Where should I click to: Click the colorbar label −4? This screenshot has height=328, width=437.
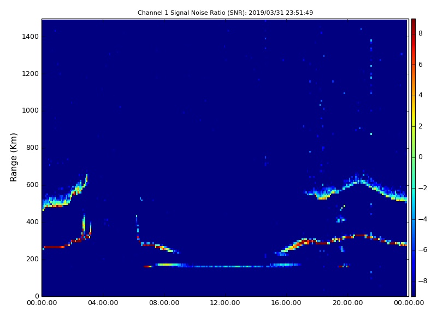[423, 219]
